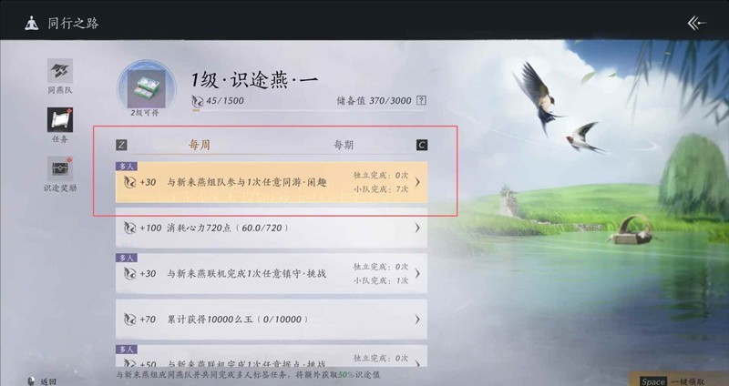This screenshot has height=386, width=729.
Task: Click the 一键领取 claim-all button
Action: pyautogui.click(x=679, y=381)
